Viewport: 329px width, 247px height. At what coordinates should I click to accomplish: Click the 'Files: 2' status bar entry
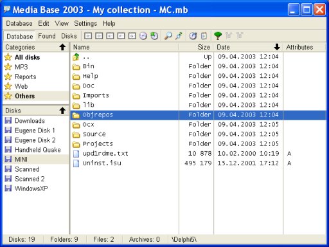tap(103, 239)
